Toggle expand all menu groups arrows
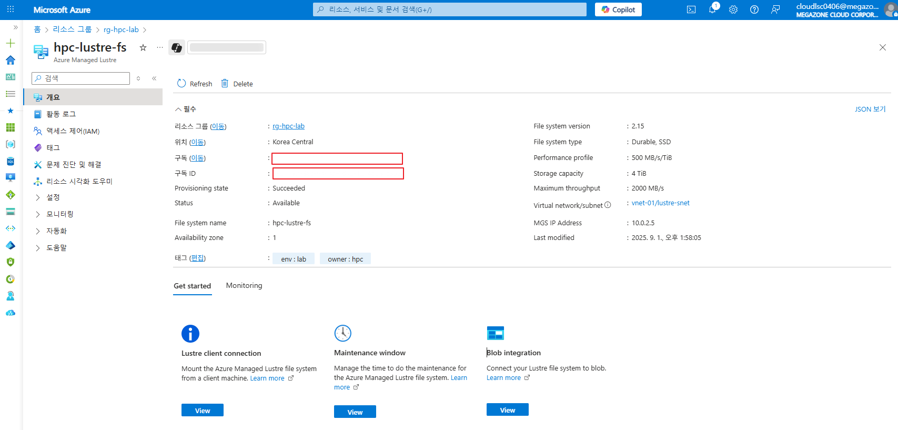The image size is (898, 430). coord(138,78)
